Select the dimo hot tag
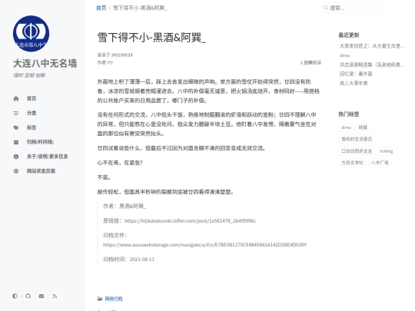The image size is (415, 311). 346,127
